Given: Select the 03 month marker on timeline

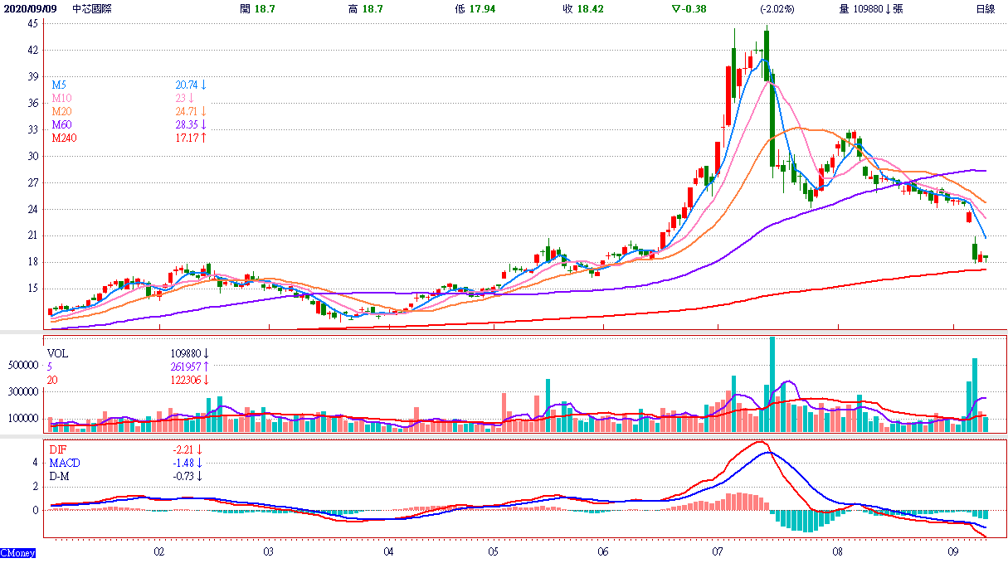Looking at the screenshot, I should [x=268, y=551].
